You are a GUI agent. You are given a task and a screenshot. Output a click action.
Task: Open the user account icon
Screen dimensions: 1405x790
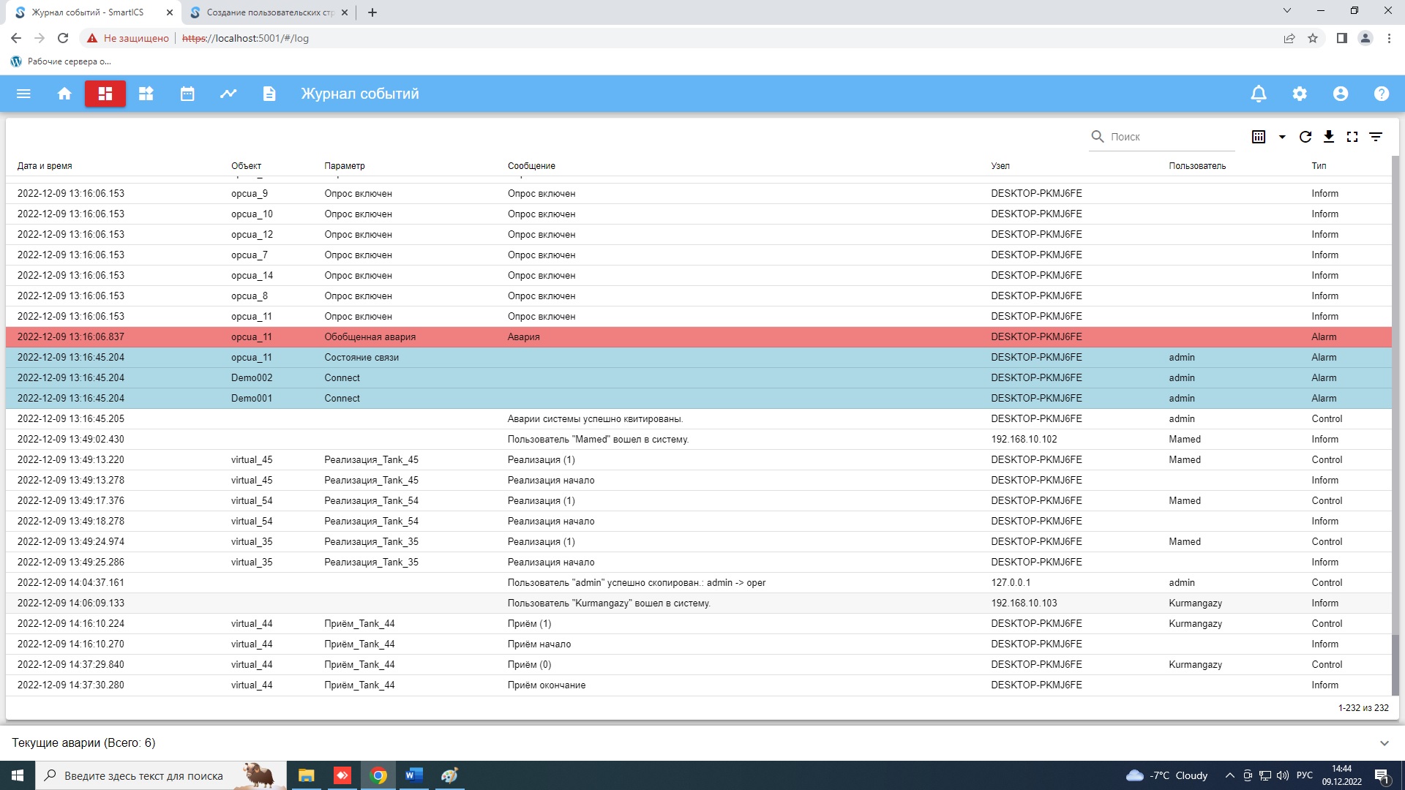(x=1341, y=94)
